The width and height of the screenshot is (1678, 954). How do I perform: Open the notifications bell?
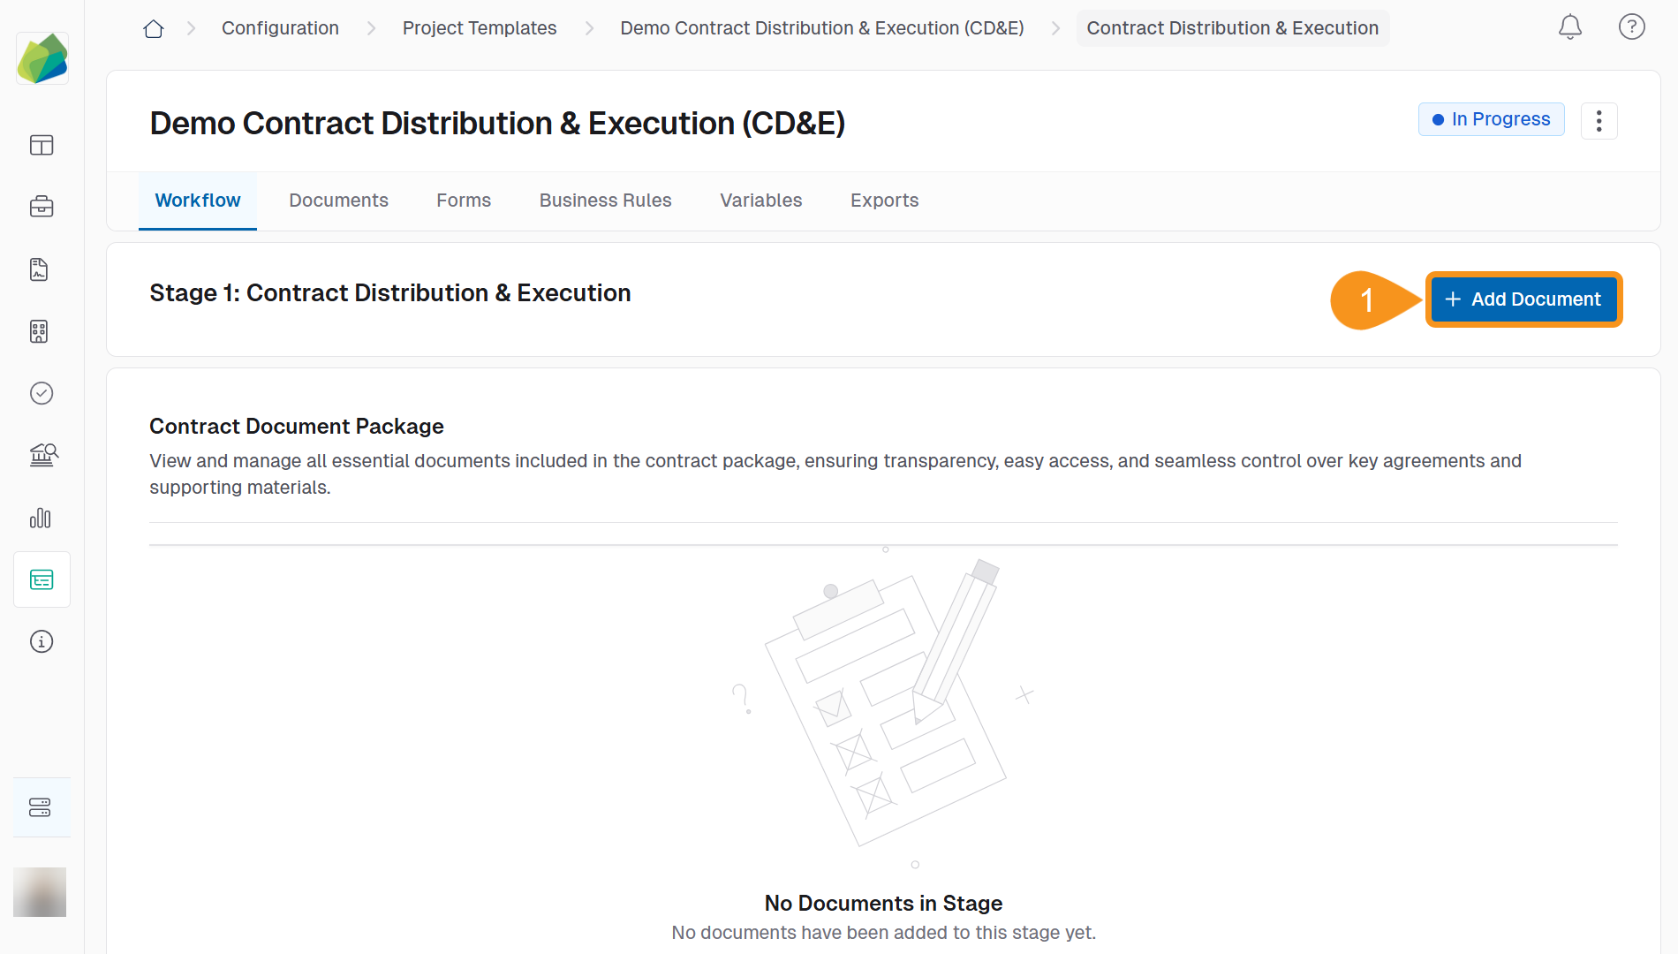1569,27
